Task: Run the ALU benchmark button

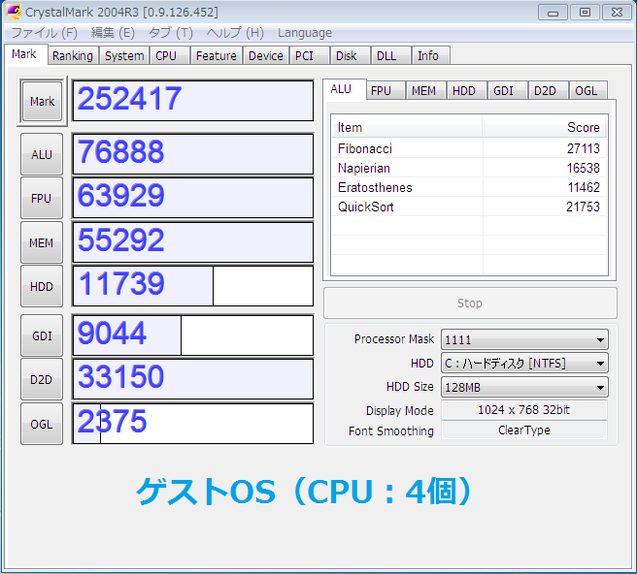Action: tap(42, 154)
